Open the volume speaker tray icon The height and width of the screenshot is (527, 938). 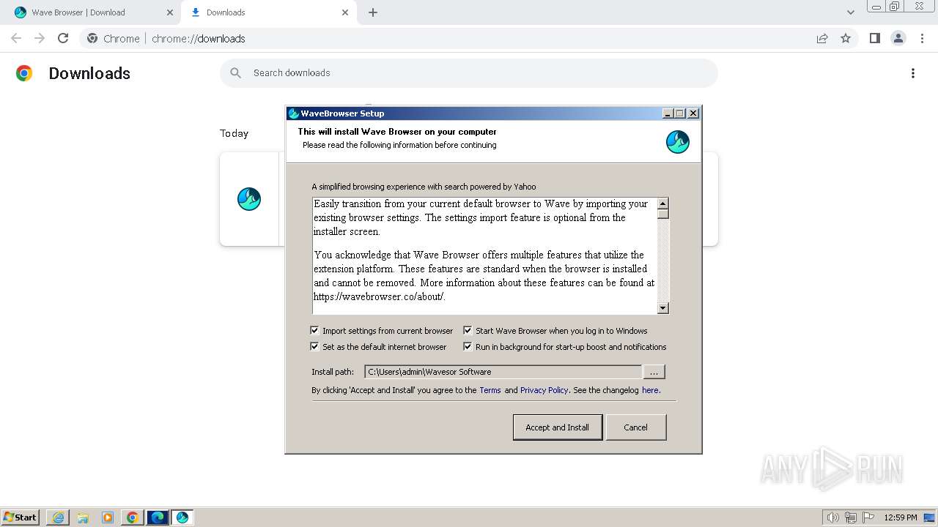coord(832,517)
